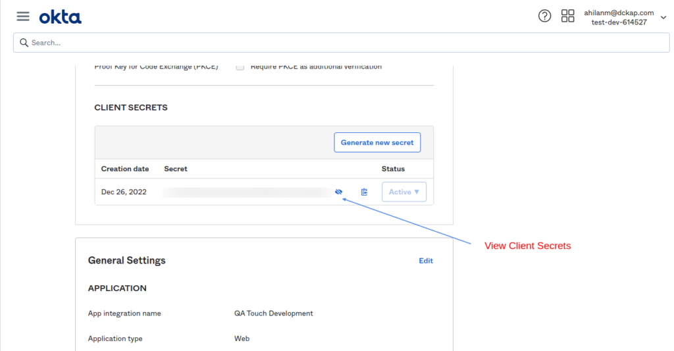Click the Creation date column header
This screenshot has width=674, height=351.
click(x=125, y=169)
